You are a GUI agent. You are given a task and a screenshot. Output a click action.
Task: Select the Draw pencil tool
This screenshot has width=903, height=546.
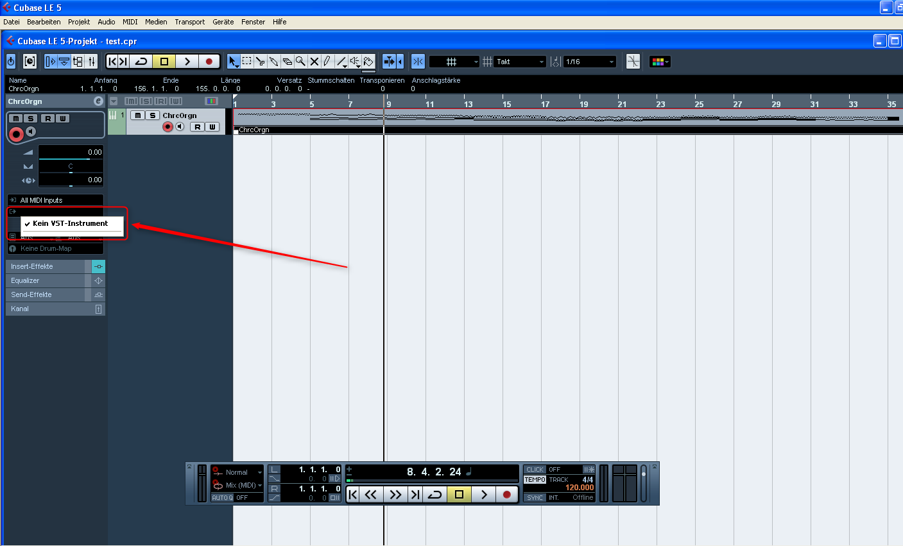(x=327, y=62)
